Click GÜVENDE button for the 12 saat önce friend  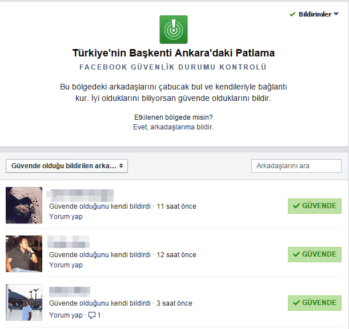pos(314,254)
